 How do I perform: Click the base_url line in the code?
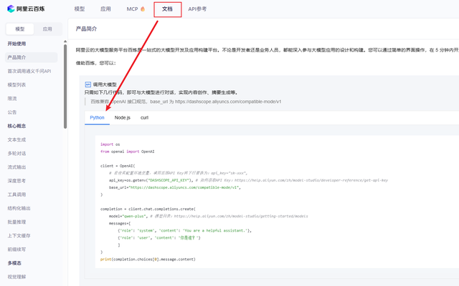pos(175,187)
